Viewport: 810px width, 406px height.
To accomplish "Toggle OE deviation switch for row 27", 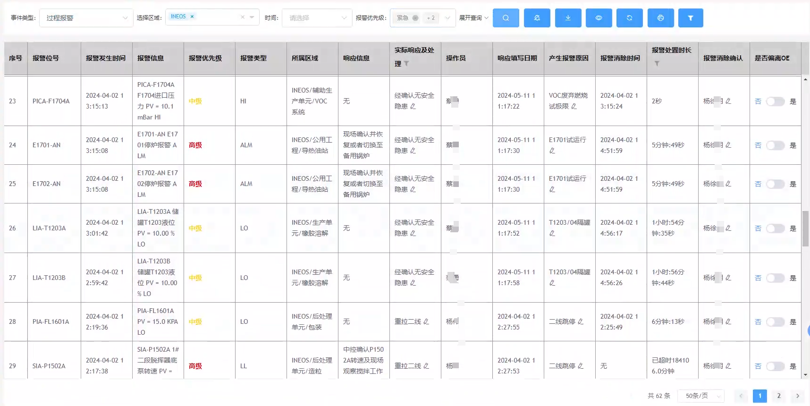I will click(775, 278).
